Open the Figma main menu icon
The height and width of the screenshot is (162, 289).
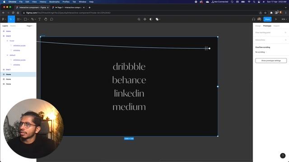(x=3, y=19)
